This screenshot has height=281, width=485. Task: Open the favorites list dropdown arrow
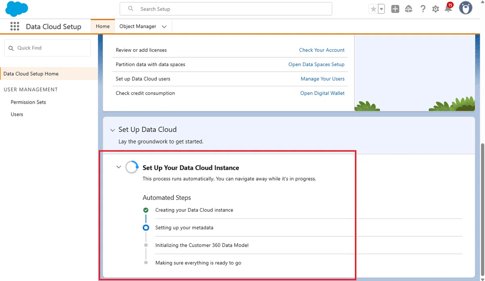pos(381,9)
